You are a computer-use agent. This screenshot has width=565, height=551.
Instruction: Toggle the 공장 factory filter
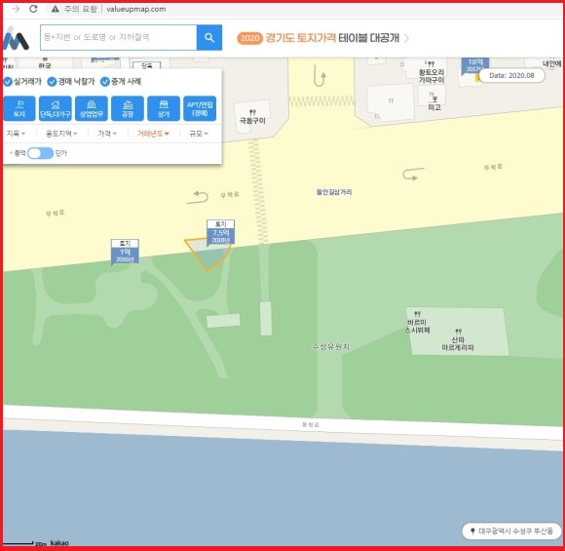(x=128, y=108)
